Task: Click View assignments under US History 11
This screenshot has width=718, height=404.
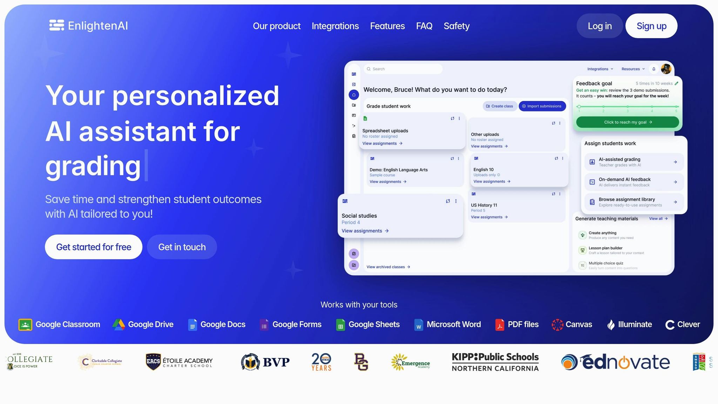Action: pyautogui.click(x=489, y=217)
